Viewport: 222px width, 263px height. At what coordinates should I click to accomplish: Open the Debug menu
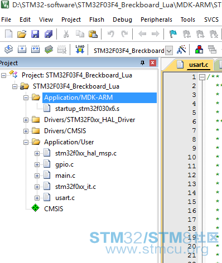pyautogui.click(x=122, y=20)
